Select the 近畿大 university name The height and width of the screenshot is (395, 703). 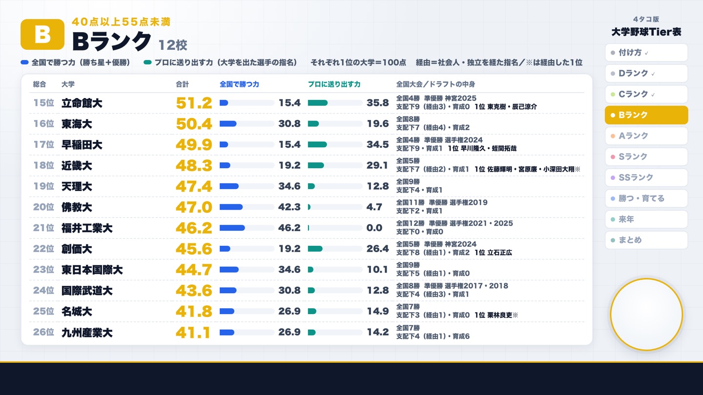click(77, 166)
